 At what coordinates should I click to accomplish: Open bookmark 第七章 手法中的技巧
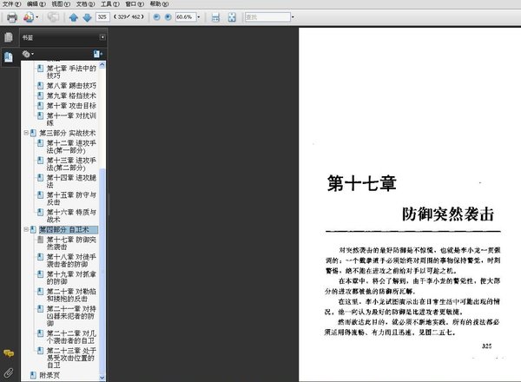tap(71, 72)
